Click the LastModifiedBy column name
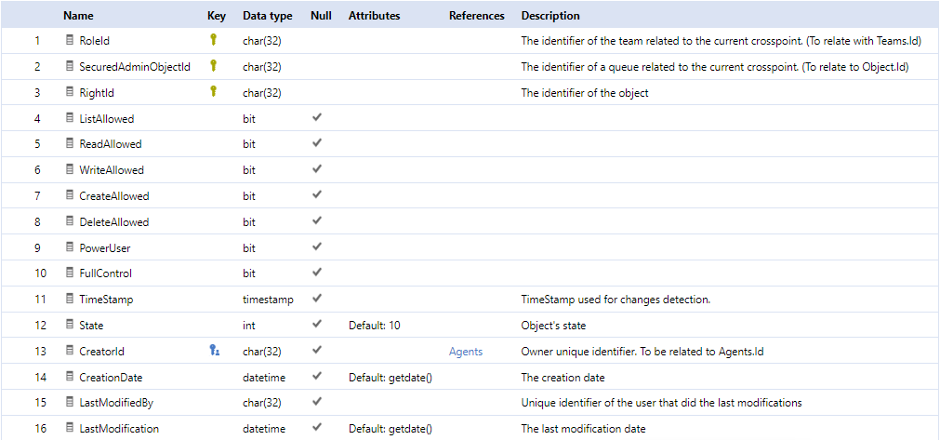Viewport: 940px width, 440px height. (116, 404)
